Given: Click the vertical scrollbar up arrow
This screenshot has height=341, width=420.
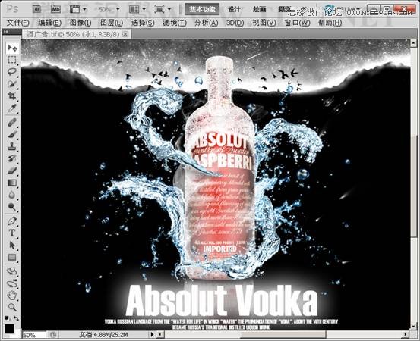Looking at the screenshot, I should pyautogui.click(x=413, y=42).
